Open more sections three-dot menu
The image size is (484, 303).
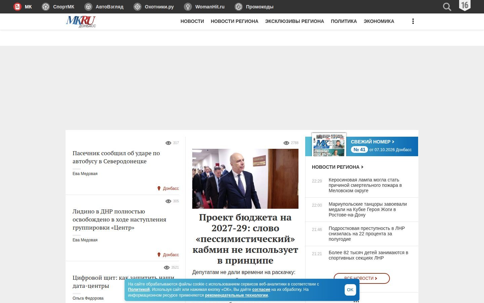[413, 21]
